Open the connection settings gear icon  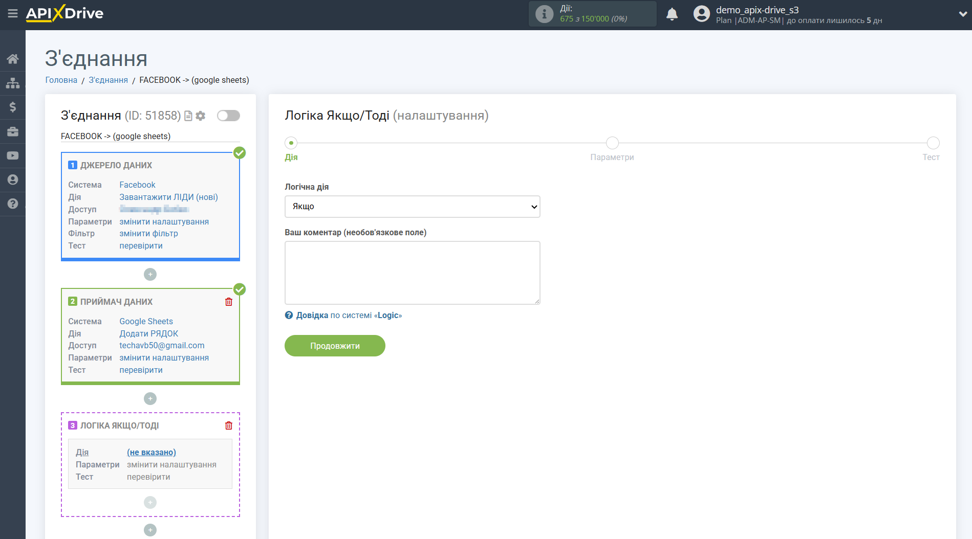(201, 116)
